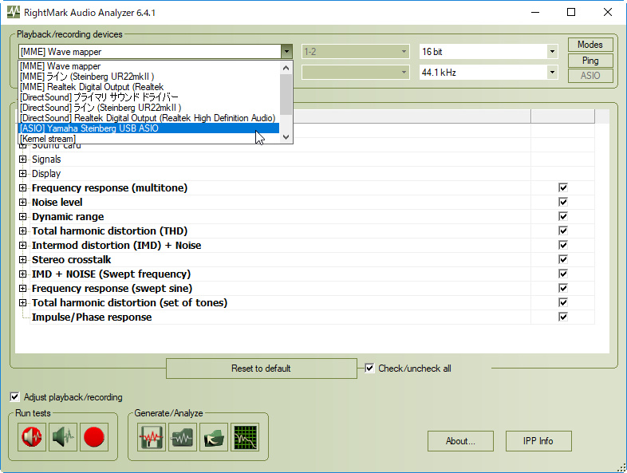Uncheck Frequency response (multitone) test
The height and width of the screenshot is (473, 627).
tap(563, 187)
